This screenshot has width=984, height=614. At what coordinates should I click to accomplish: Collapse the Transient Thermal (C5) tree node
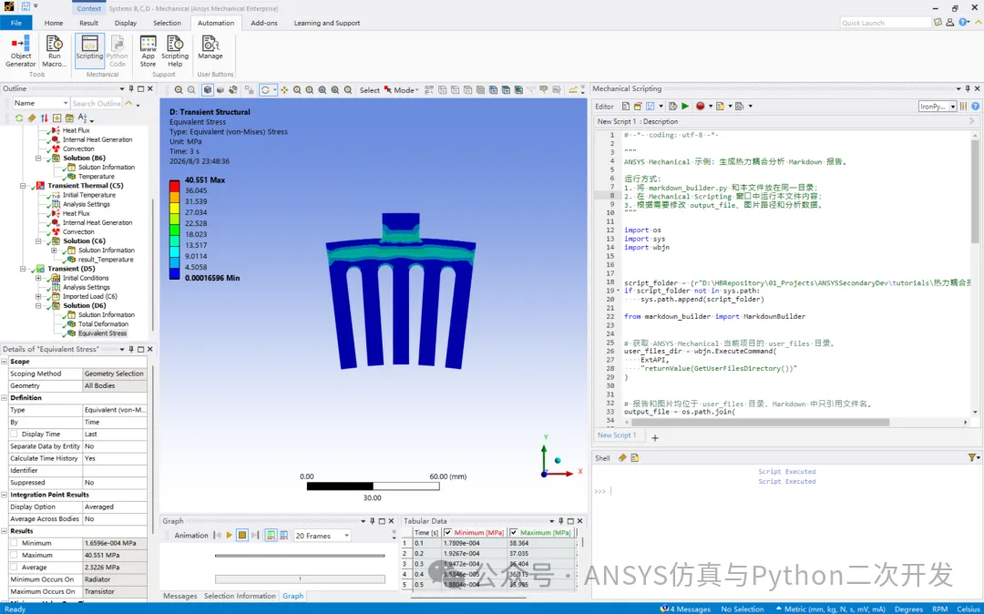pyautogui.click(x=23, y=186)
